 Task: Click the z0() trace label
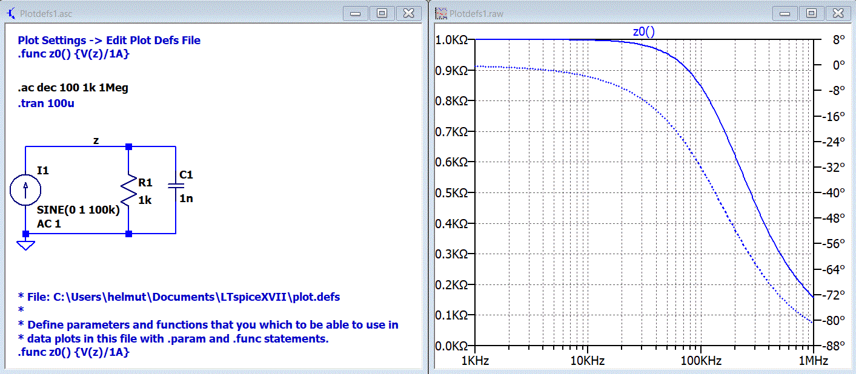point(643,32)
